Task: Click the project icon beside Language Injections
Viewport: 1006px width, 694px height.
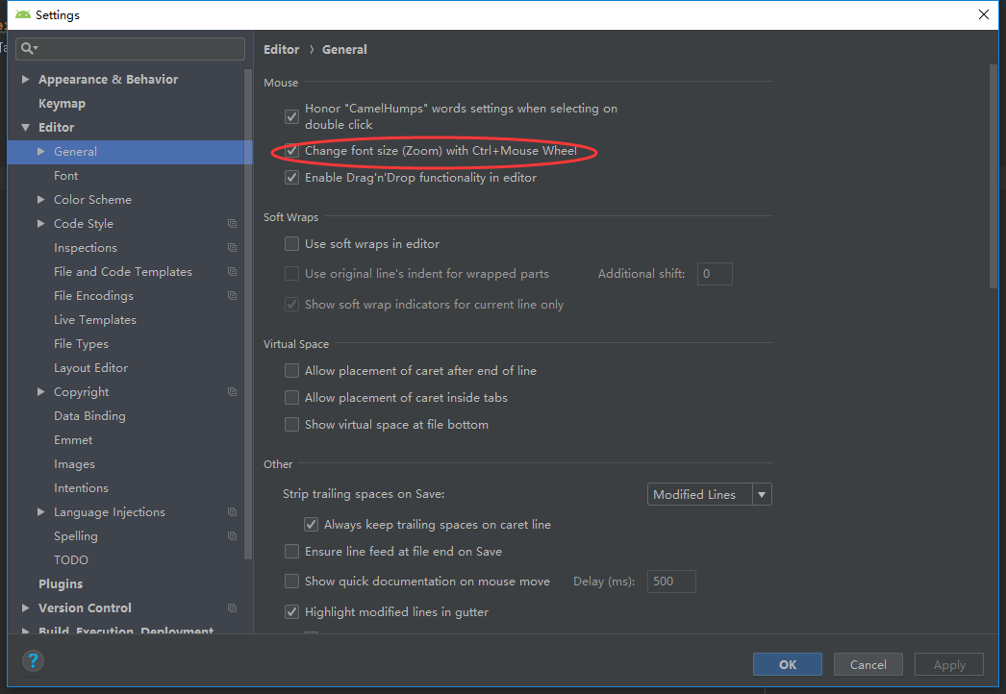Action: 231,511
